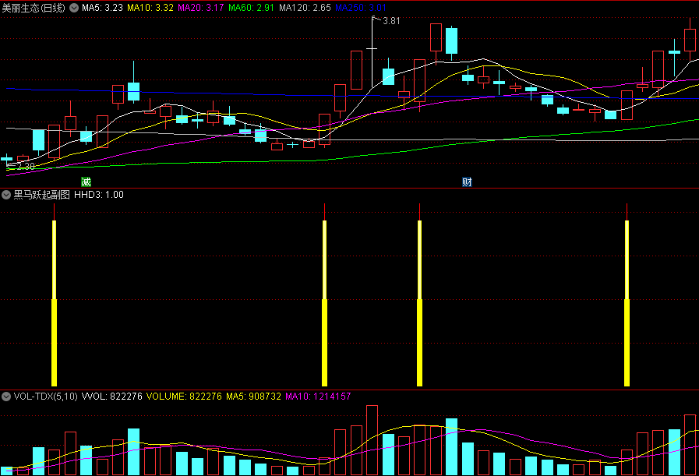The width and height of the screenshot is (699, 476).
Task: Click the green 减 marker icon
Action: point(86,182)
